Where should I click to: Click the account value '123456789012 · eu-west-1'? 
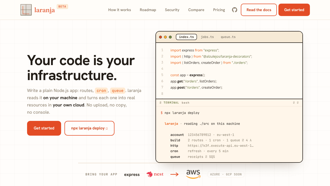211,135
